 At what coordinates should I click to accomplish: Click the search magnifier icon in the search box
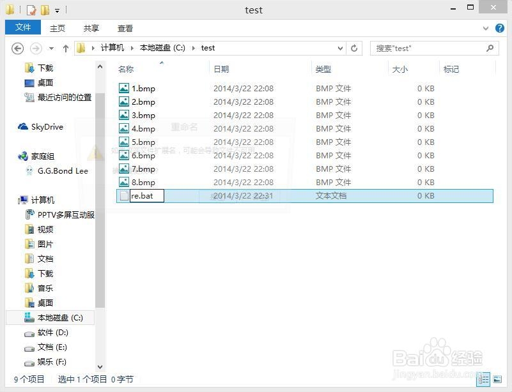click(490, 48)
